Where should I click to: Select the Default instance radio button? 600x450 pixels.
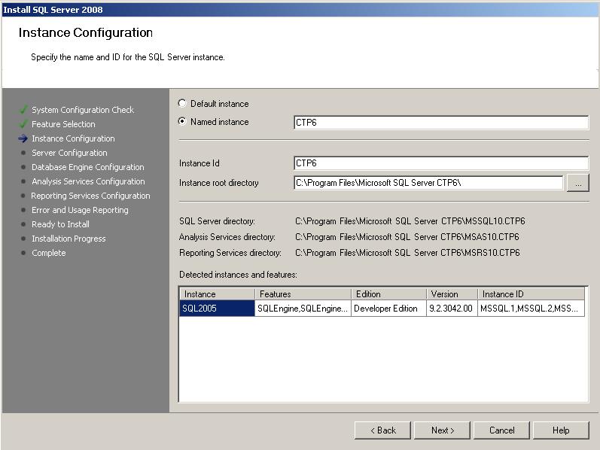[182, 103]
